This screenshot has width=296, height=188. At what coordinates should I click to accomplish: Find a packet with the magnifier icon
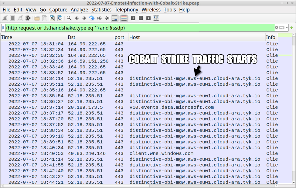click(x=69, y=18)
